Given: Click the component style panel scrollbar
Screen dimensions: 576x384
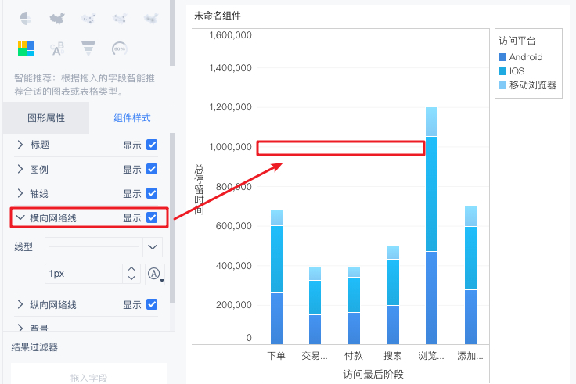Looking at the screenshot, I should pyautogui.click(x=172, y=219).
